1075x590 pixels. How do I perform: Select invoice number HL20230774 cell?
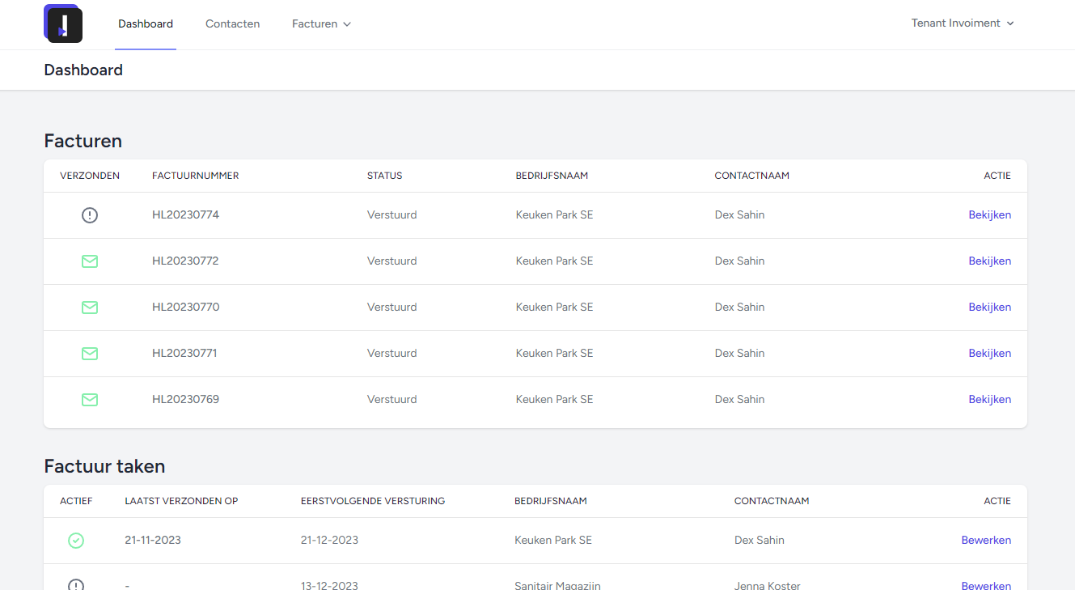tap(185, 215)
